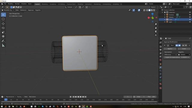Open the Oggetto menu in viewport
The height and width of the screenshot is (108, 192).
coord(38,10)
